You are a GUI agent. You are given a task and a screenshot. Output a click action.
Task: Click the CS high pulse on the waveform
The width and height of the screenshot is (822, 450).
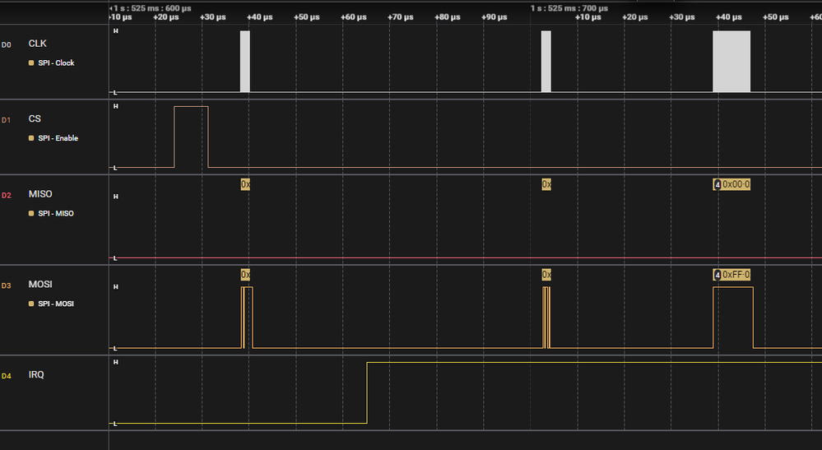(191, 137)
